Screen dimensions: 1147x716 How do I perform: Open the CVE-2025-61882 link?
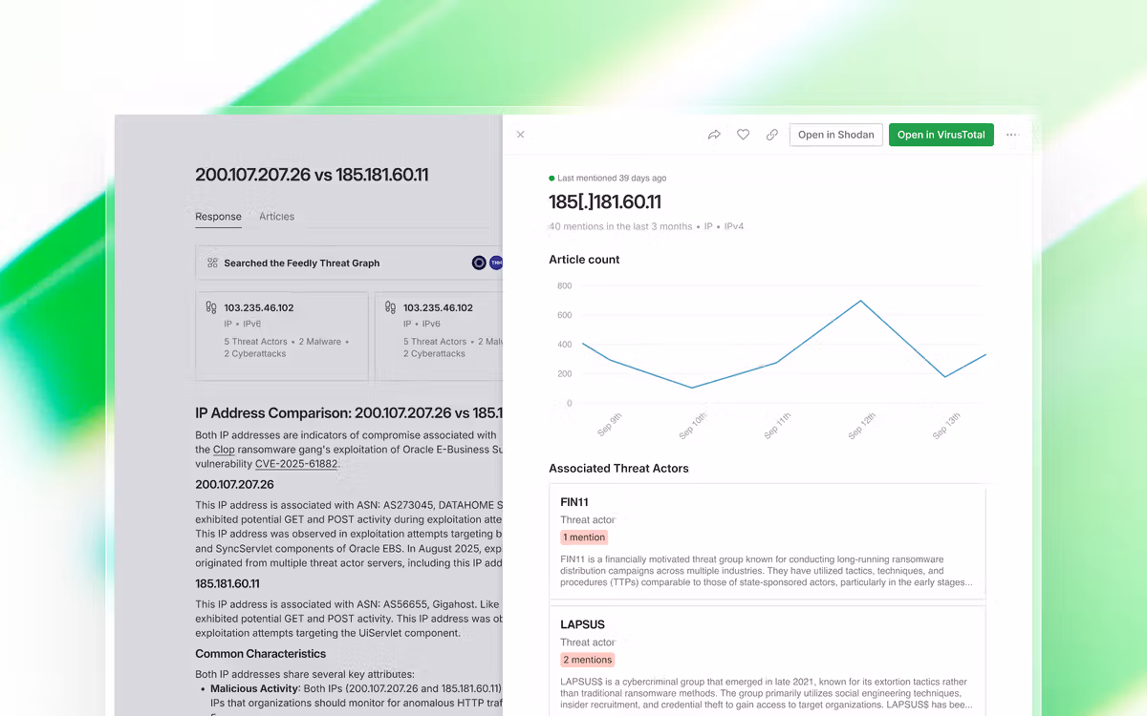tap(296, 463)
